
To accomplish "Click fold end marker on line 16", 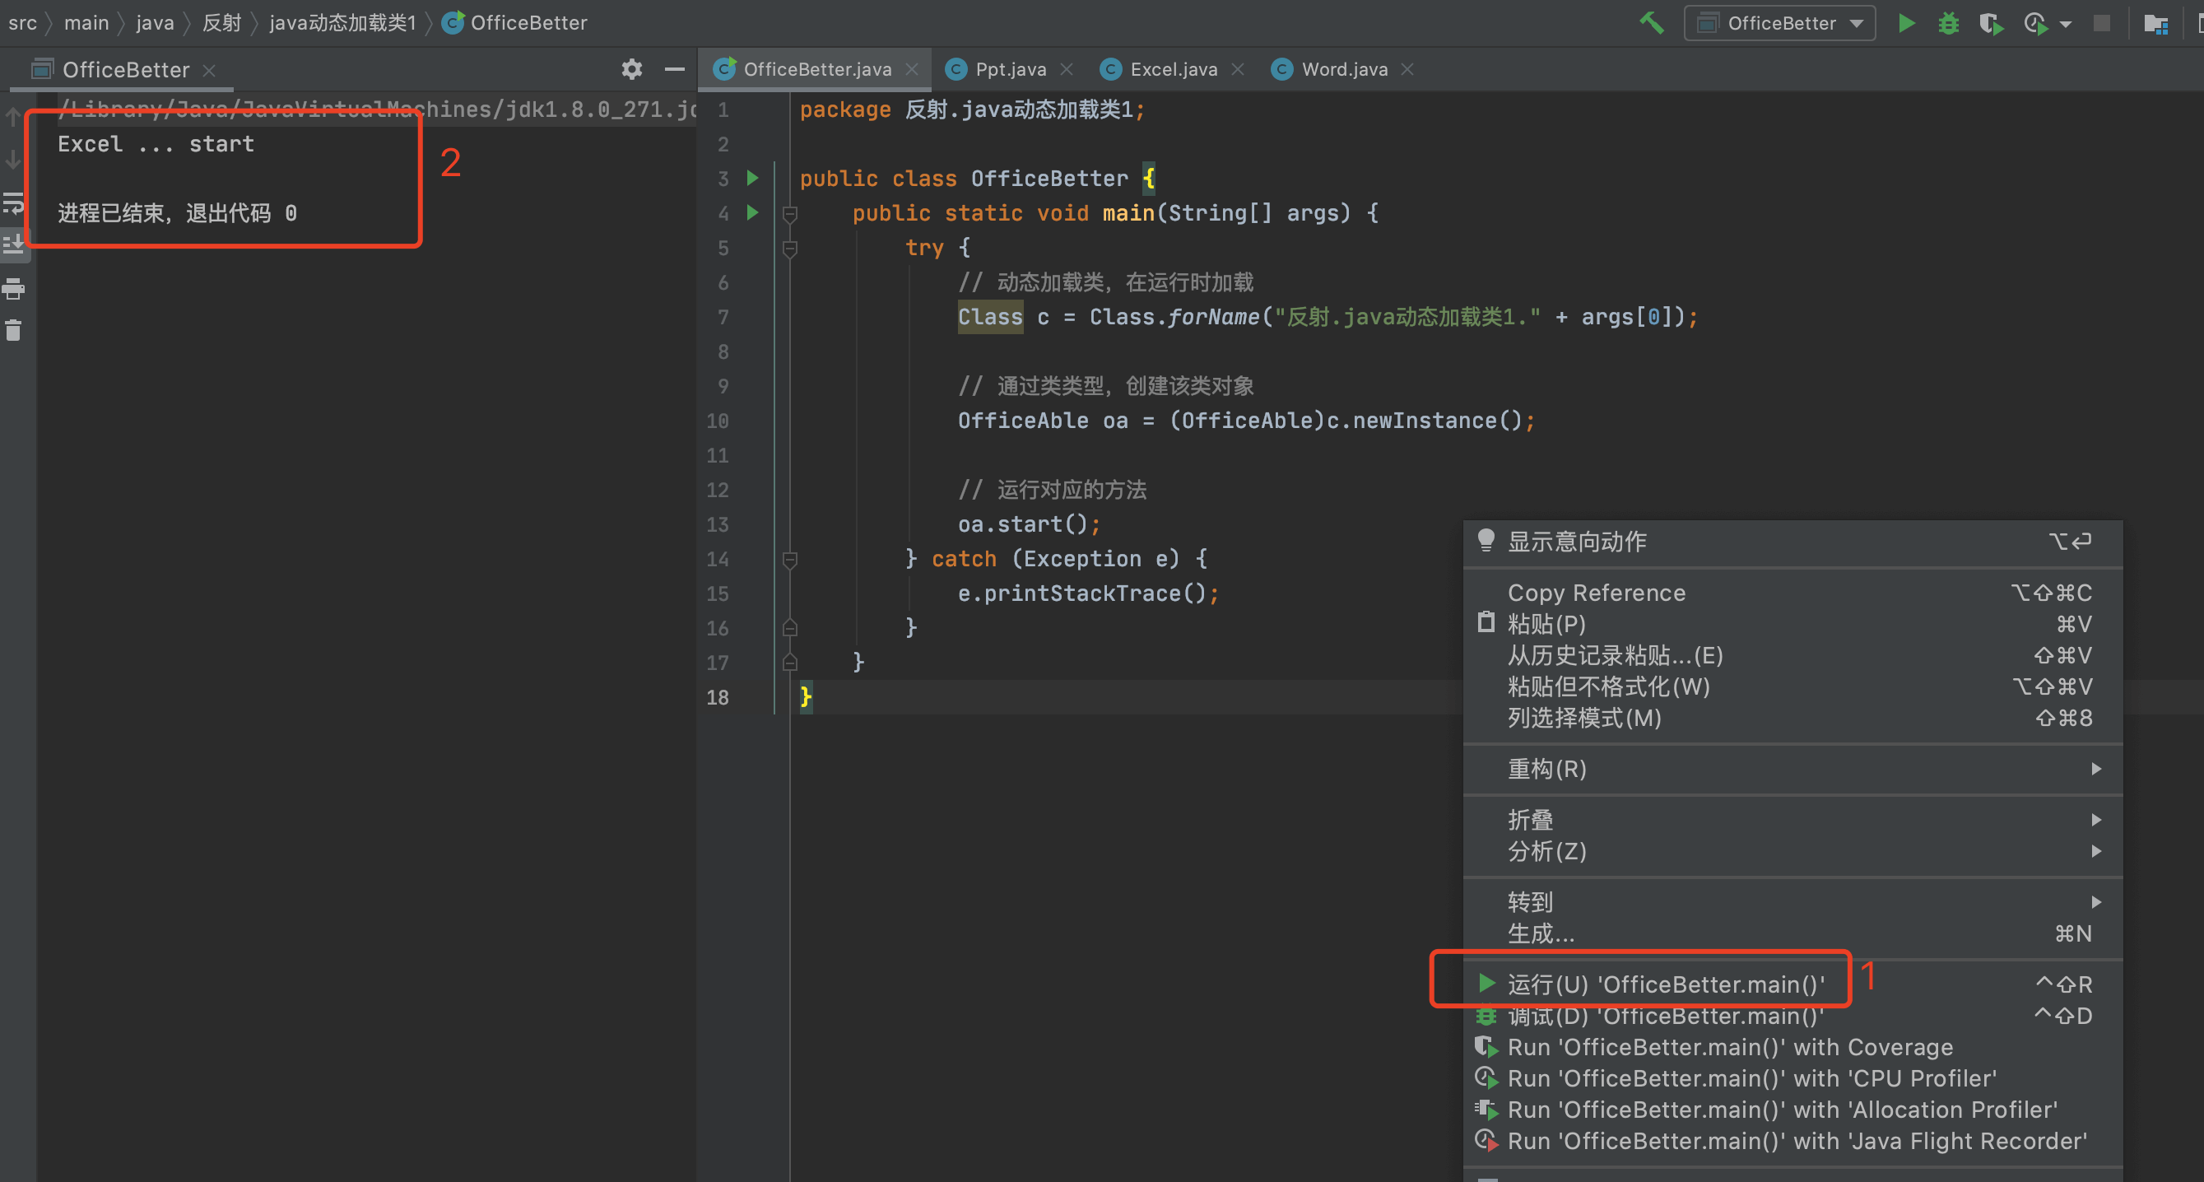I will (x=790, y=627).
